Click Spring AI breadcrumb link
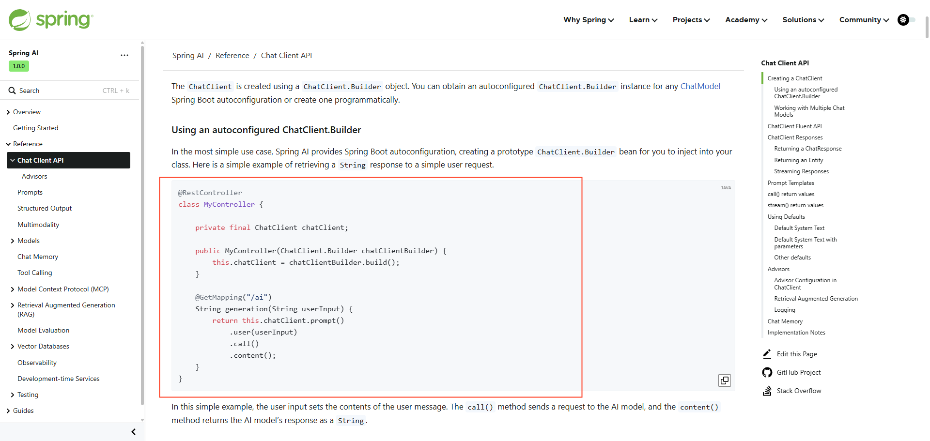Viewport: 930px width, 441px height. 188,56
